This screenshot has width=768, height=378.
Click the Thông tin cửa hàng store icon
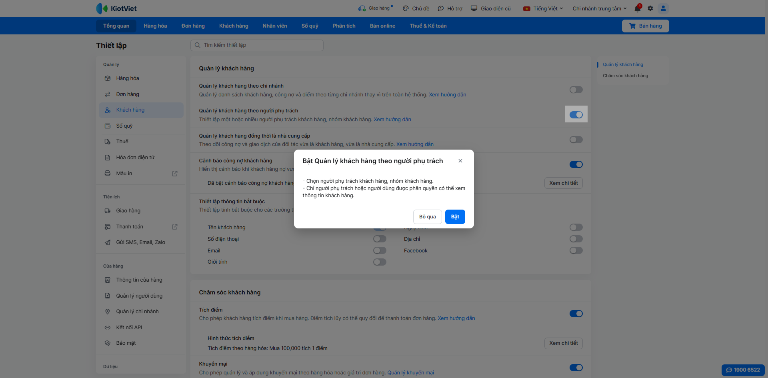pyautogui.click(x=108, y=280)
